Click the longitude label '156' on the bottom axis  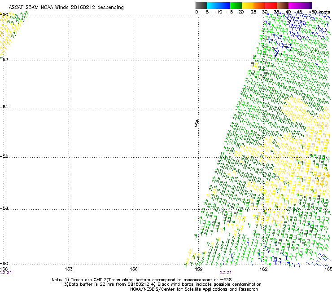click(x=134, y=269)
